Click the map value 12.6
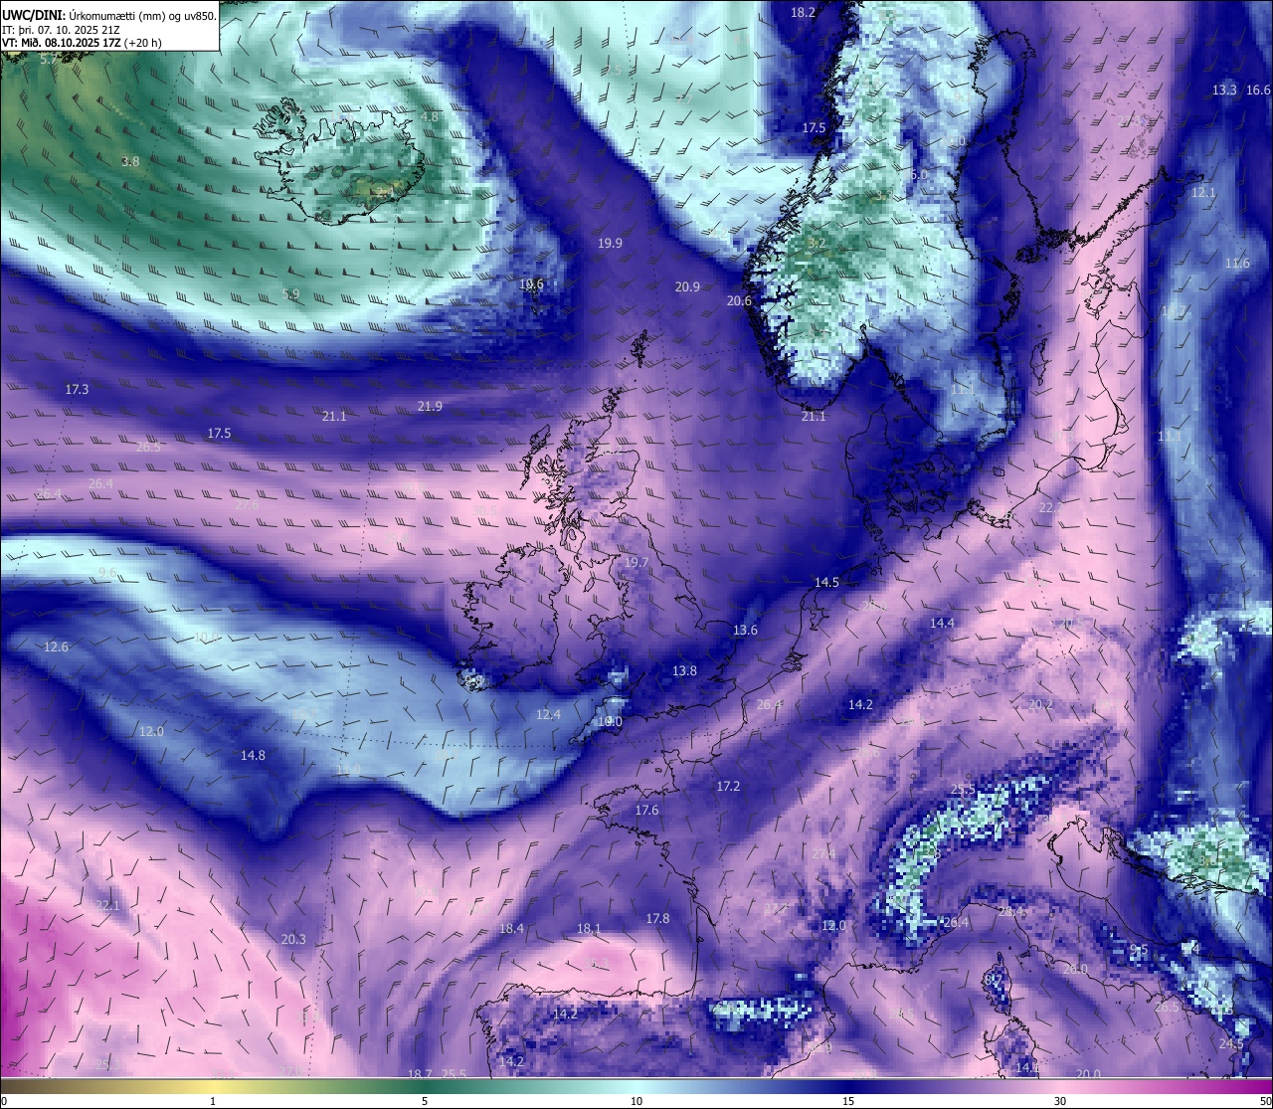This screenshot has width=1273, height=1109. click(x=56, y=647)
